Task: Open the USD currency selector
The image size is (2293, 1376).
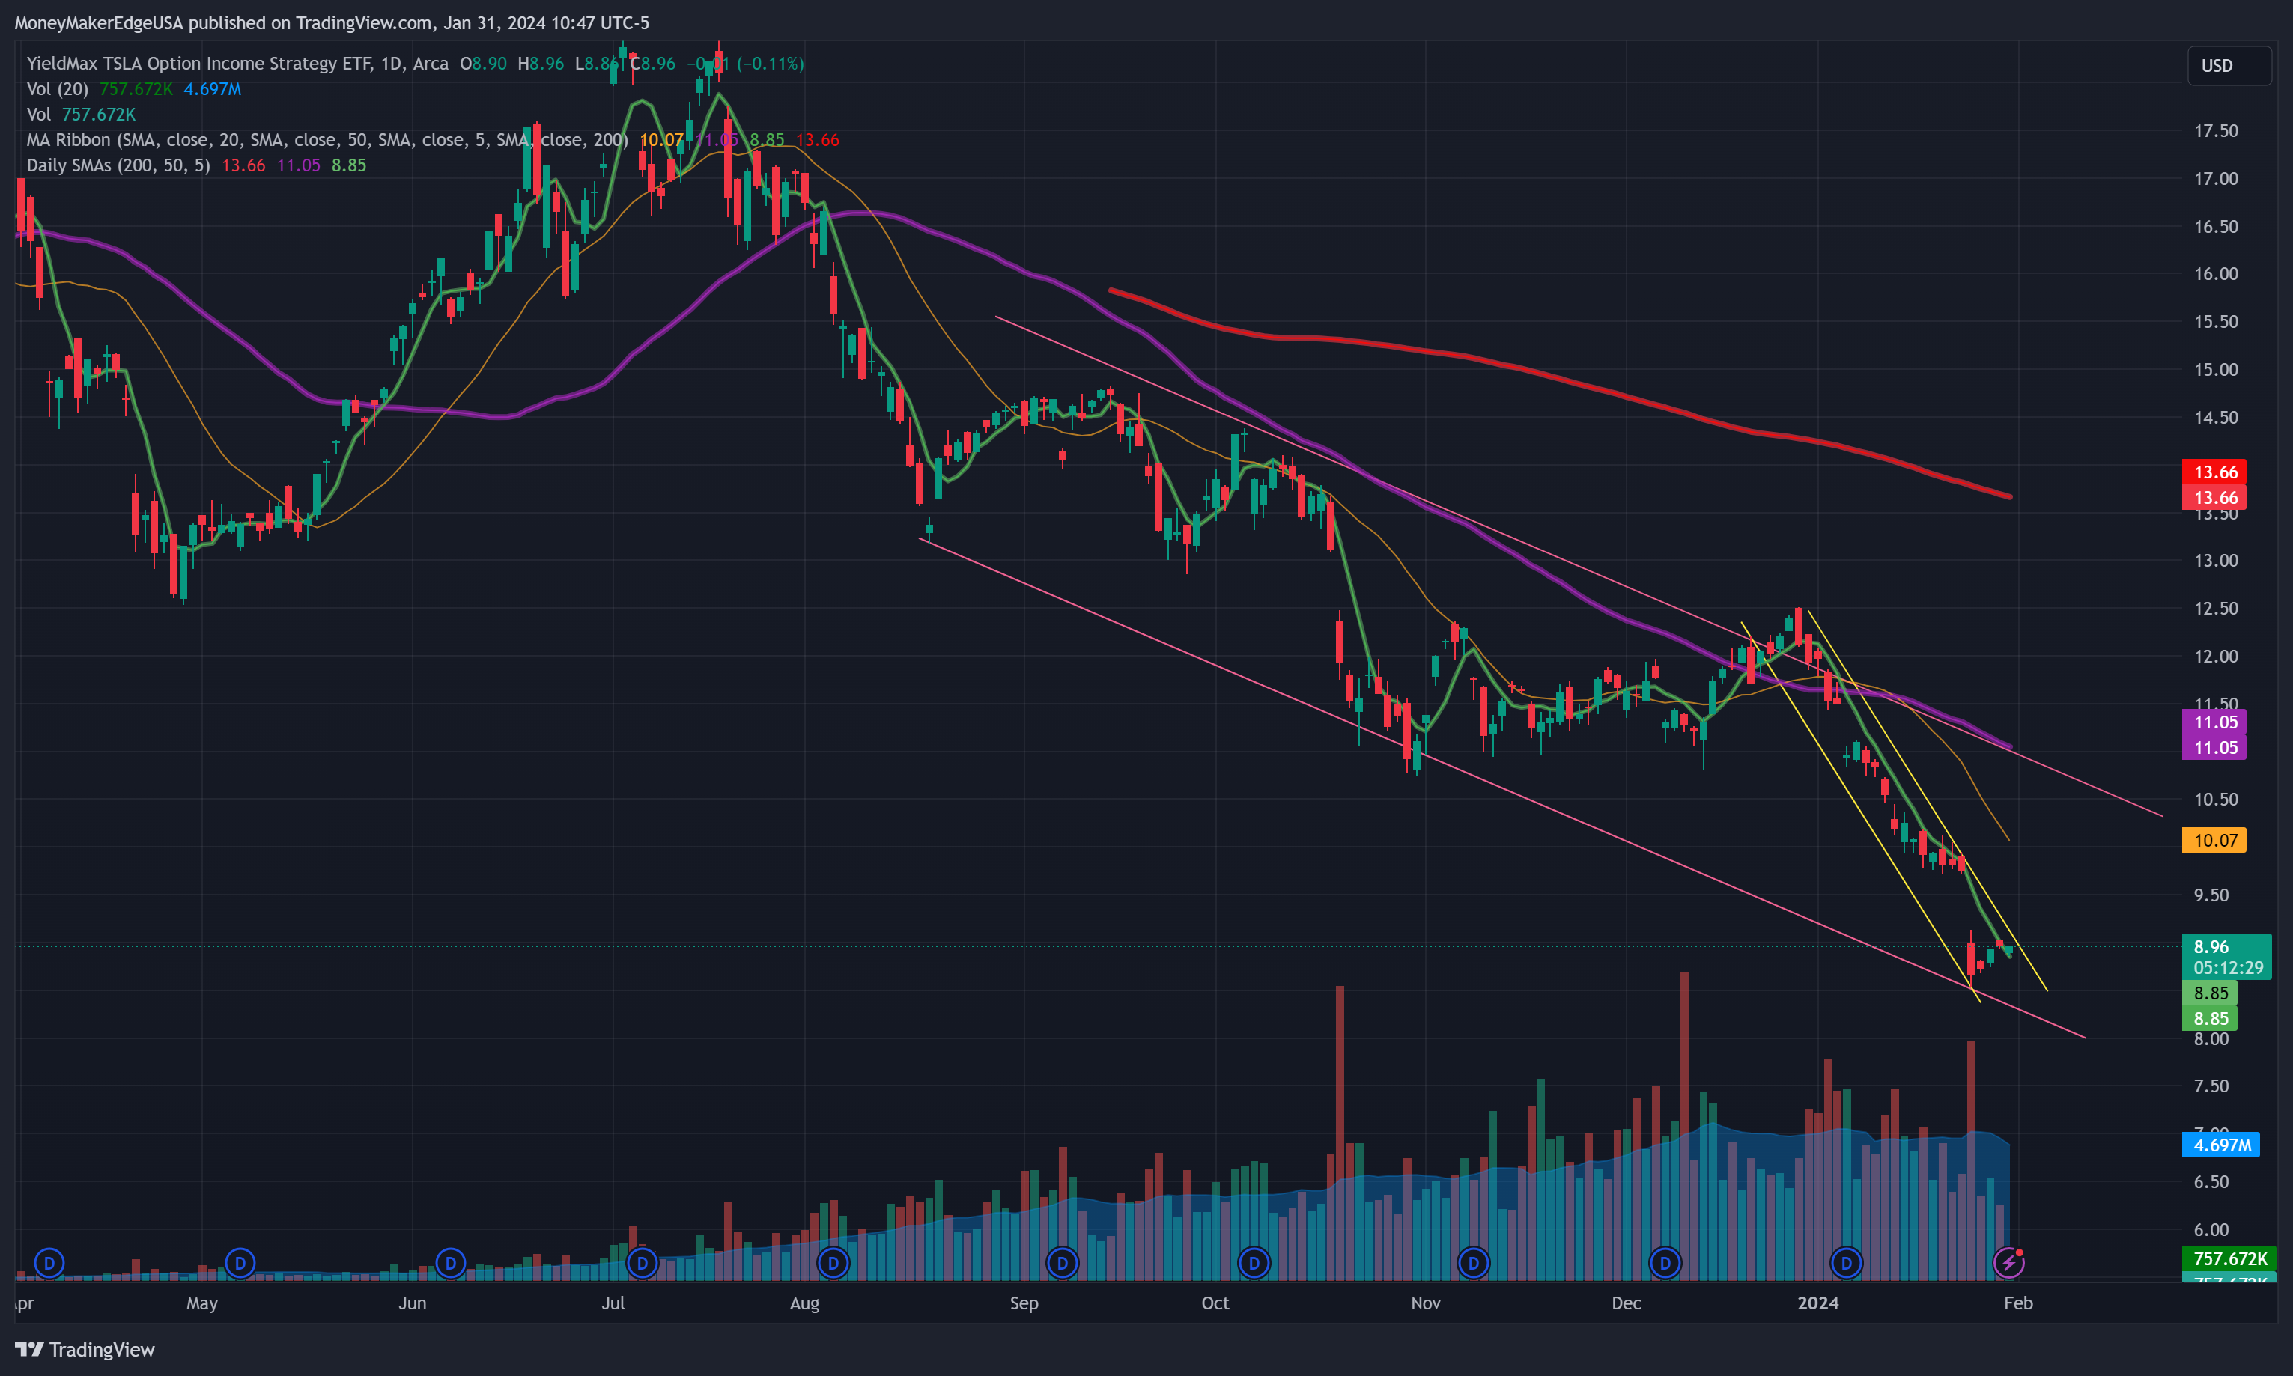Action: click(x=2229, y=66)
